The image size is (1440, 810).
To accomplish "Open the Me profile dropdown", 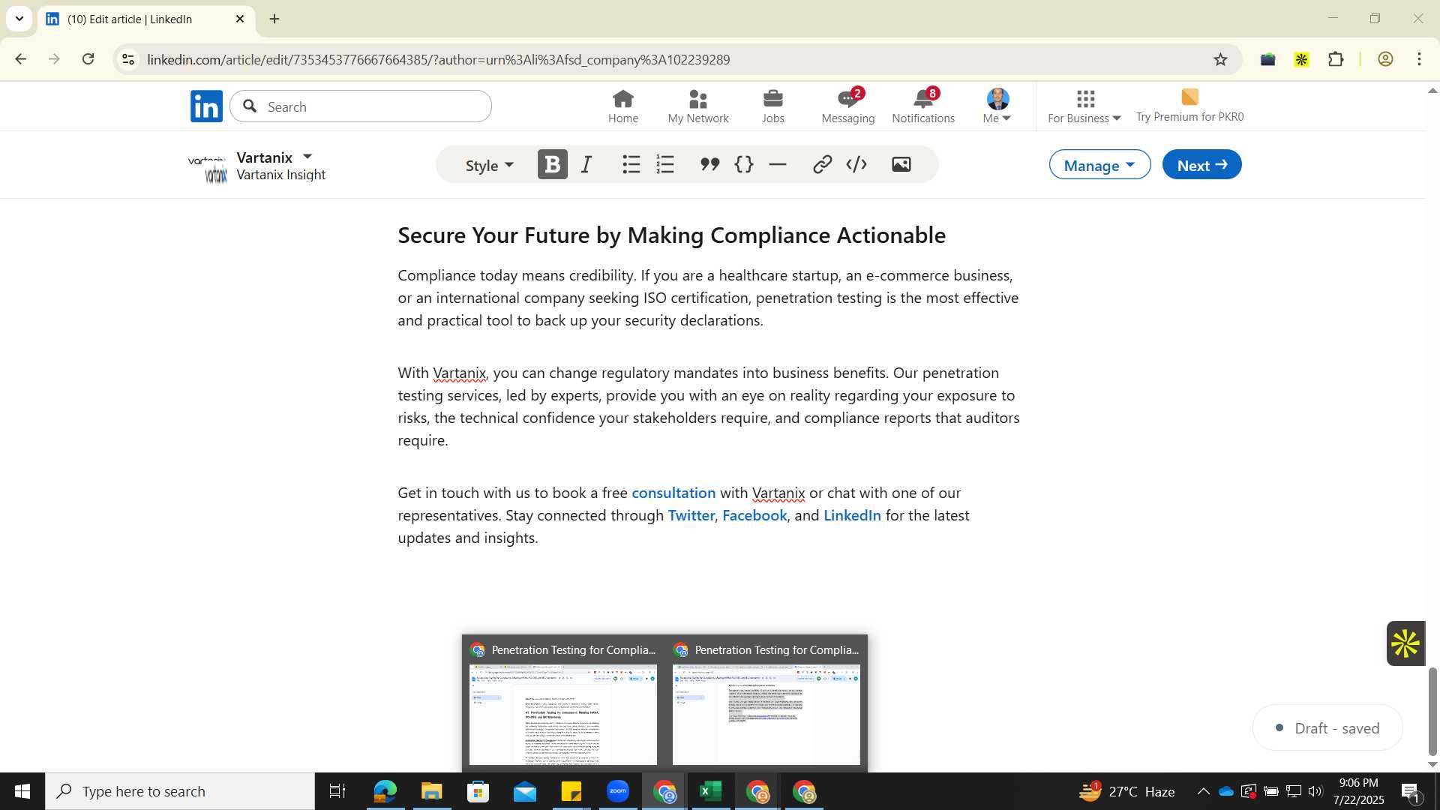I will point(997,106).
